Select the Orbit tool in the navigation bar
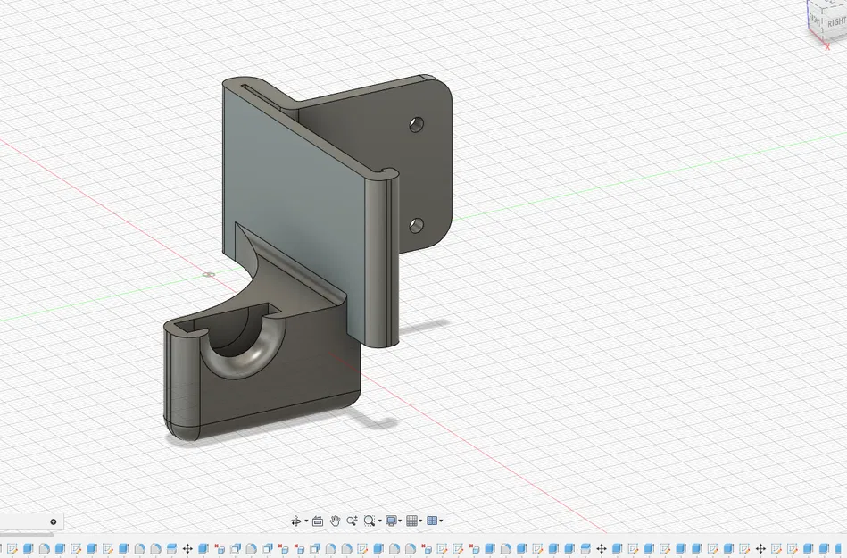The height and width of the screenshot is (558, 847). [x=295, y=521]
